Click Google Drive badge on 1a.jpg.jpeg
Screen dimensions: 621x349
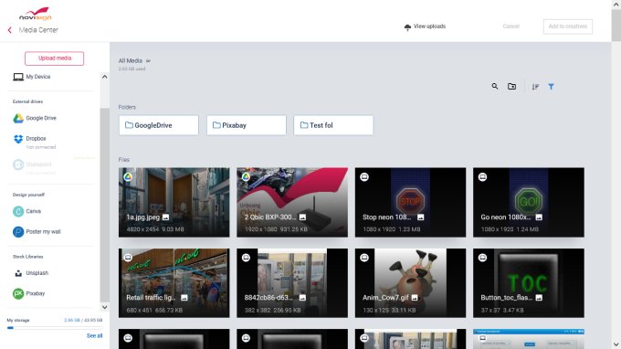click(x=128, y=177)
